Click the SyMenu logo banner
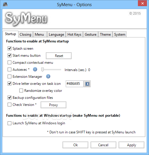The image size is (149, 155). (27, 19)
